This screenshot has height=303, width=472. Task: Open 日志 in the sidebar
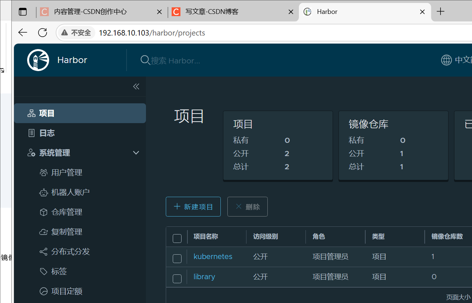(x=80, y=133)
